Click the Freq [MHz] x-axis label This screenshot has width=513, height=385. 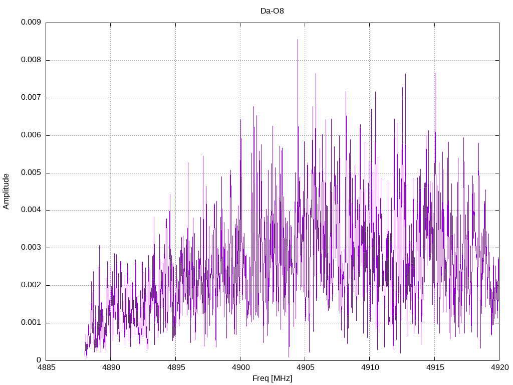[272, 378]
